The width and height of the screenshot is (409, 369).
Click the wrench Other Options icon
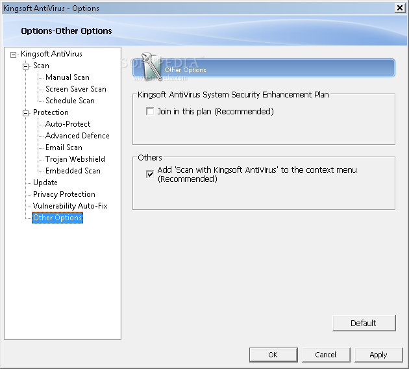point(151,66)
